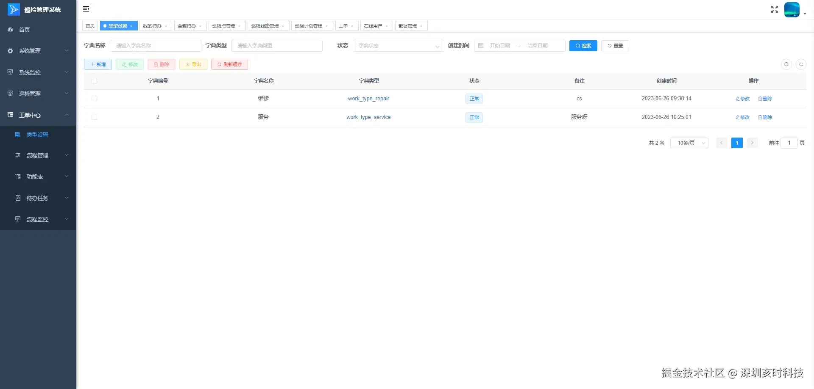Open the work_type_service dictionary link

click(368, 117)
